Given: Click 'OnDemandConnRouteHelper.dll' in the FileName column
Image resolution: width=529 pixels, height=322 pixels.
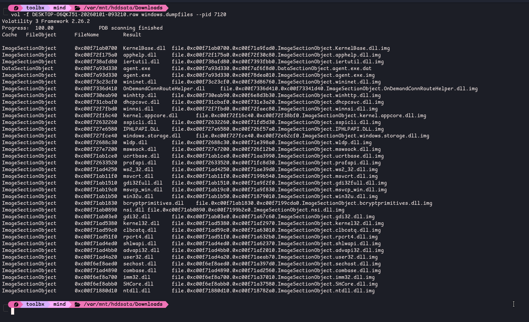Looking at the screenshot, I should pyautogui.click(x=164, y=89).
